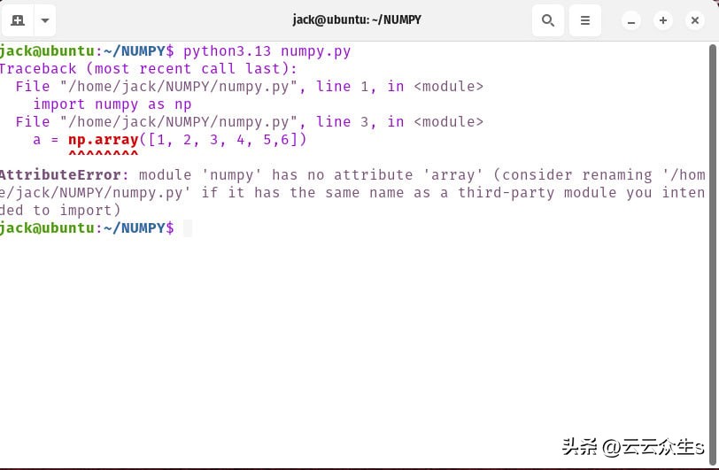Click the array values [1, 2, 3, 4, 5,6]
The width and height of the screenshot is (719, 470).
pos(223,140)
